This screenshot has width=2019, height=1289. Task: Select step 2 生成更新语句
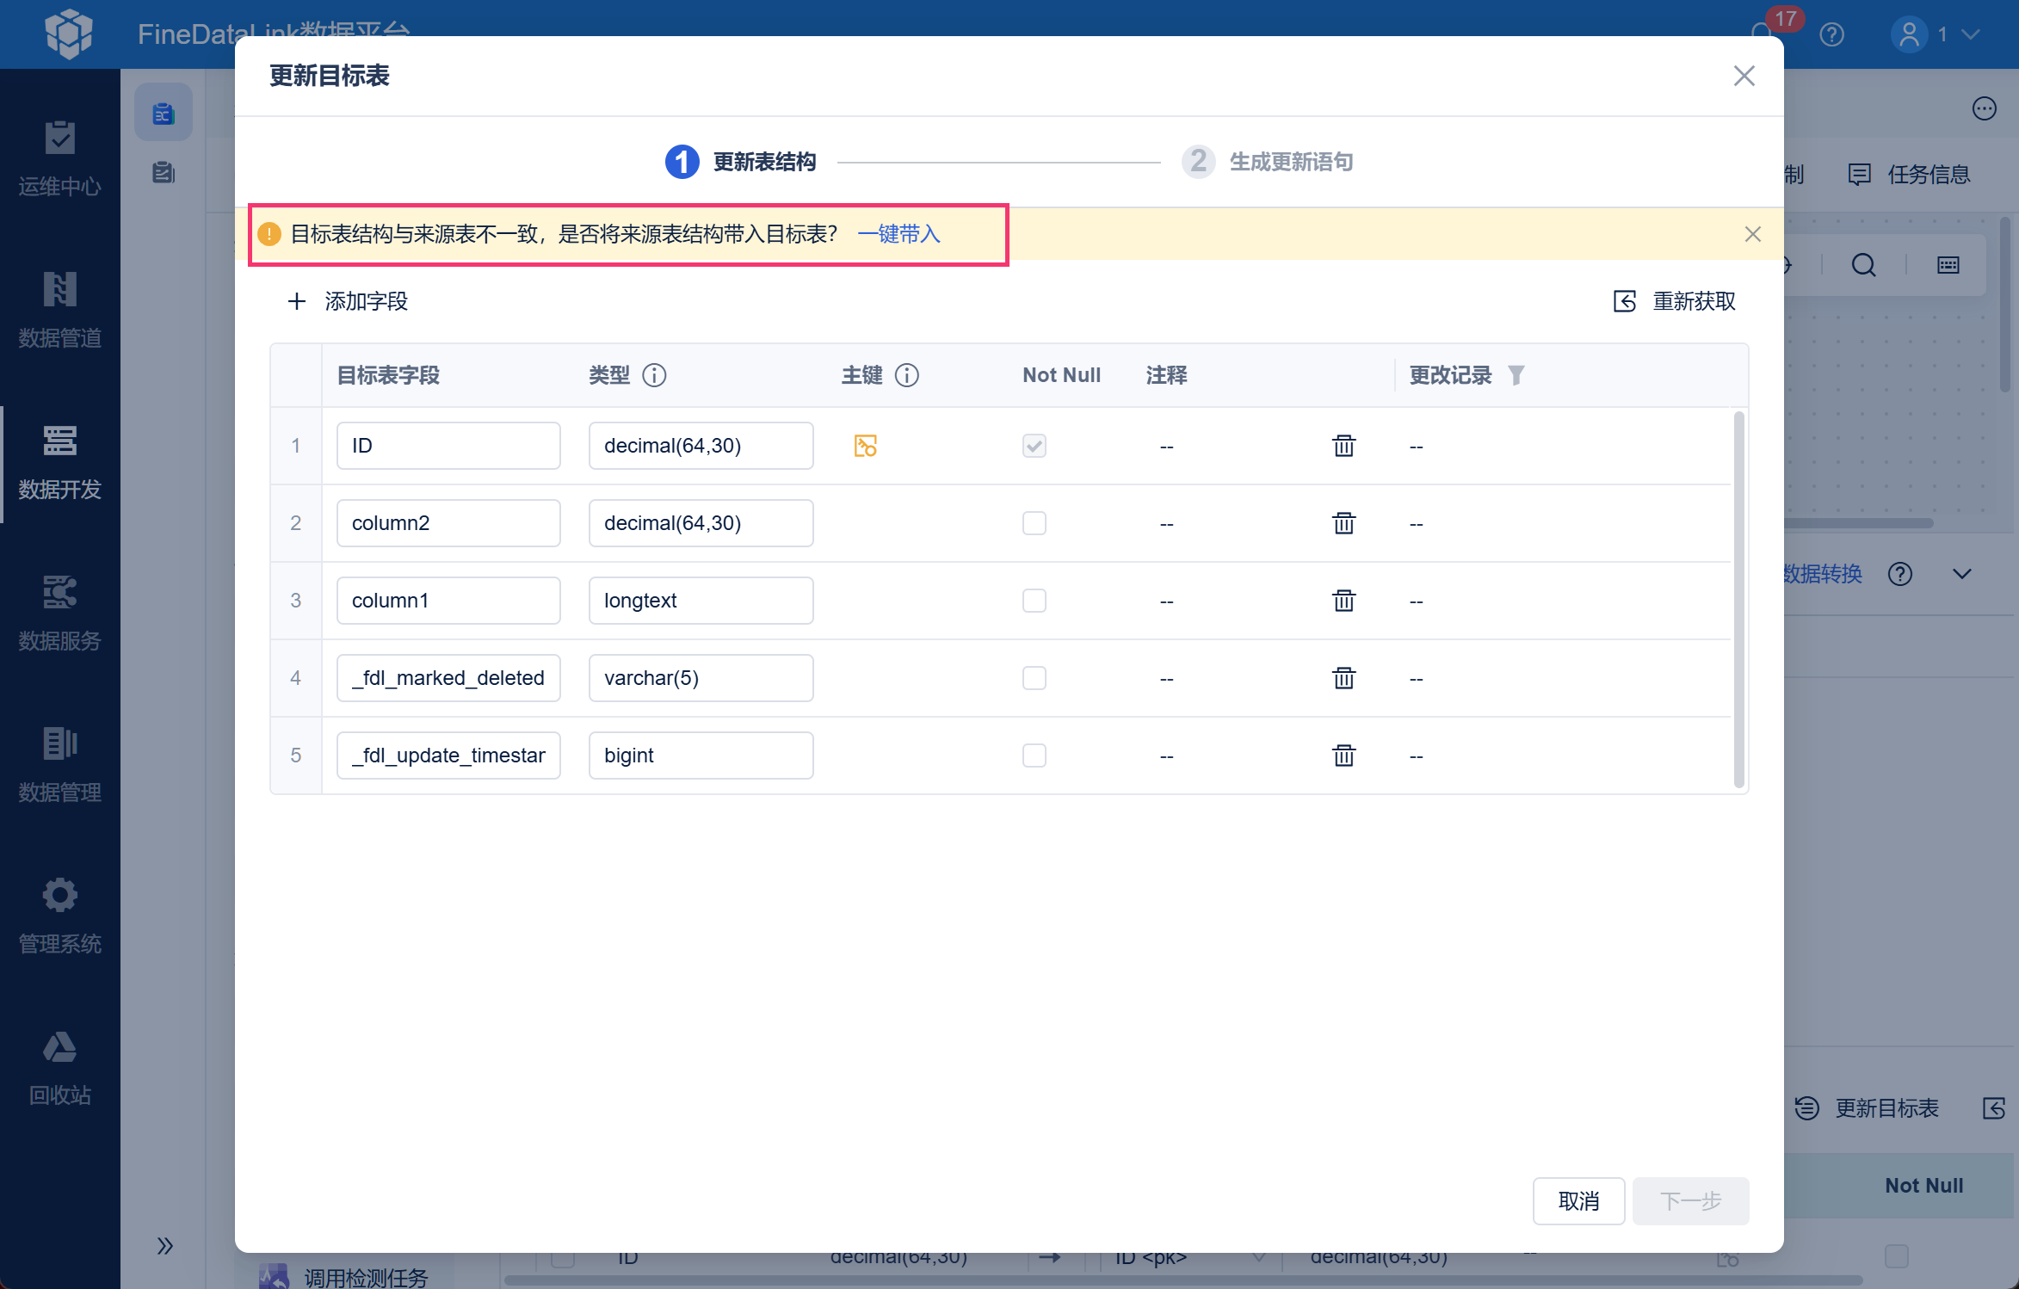click(1268, 162)
